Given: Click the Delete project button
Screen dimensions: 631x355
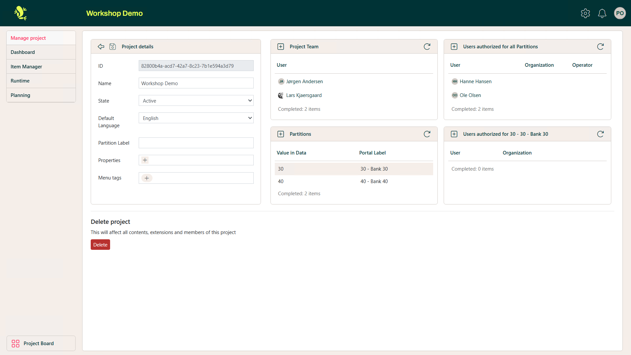Looking at the screenshot, I should click(x=100, y=245).
